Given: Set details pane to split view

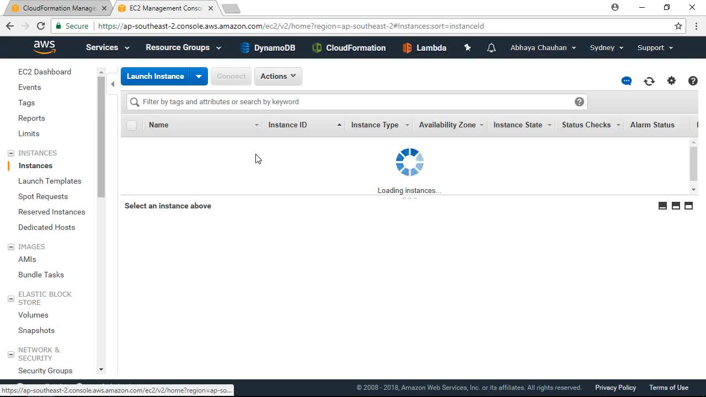Looking at the screenshot, I should point(676,206).
